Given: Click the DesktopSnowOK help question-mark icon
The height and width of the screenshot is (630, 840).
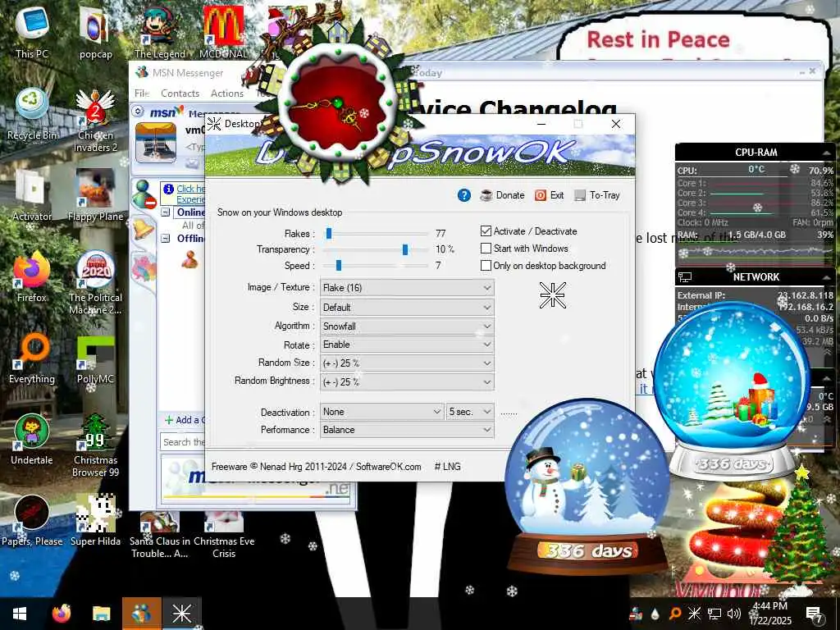Looking at the screenshot, I should 464,195.
